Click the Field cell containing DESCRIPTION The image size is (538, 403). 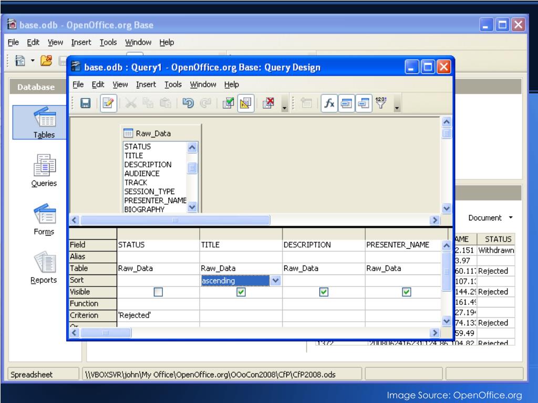[x=324, y=245]
